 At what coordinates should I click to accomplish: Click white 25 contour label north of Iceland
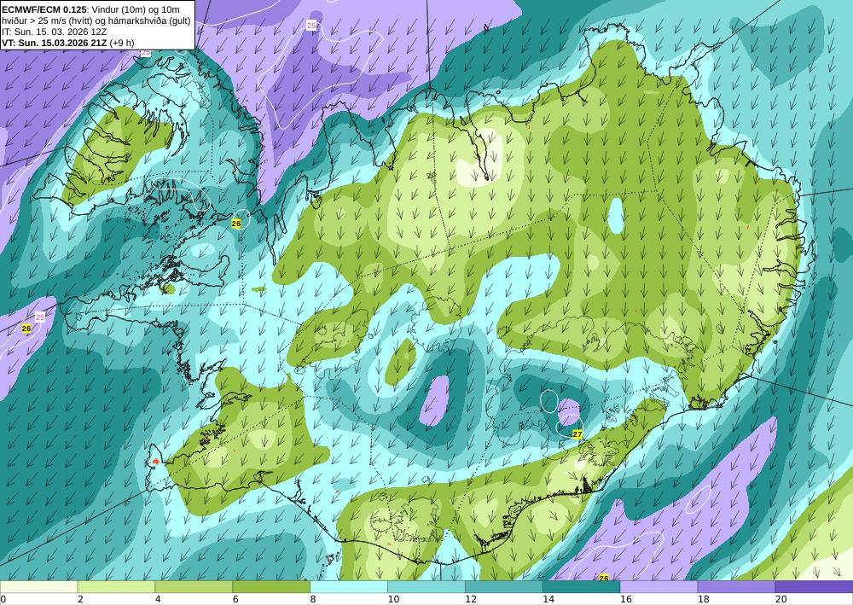pos(311,25)
